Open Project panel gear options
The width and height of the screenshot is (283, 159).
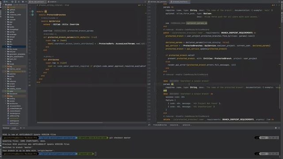point(23,2)
